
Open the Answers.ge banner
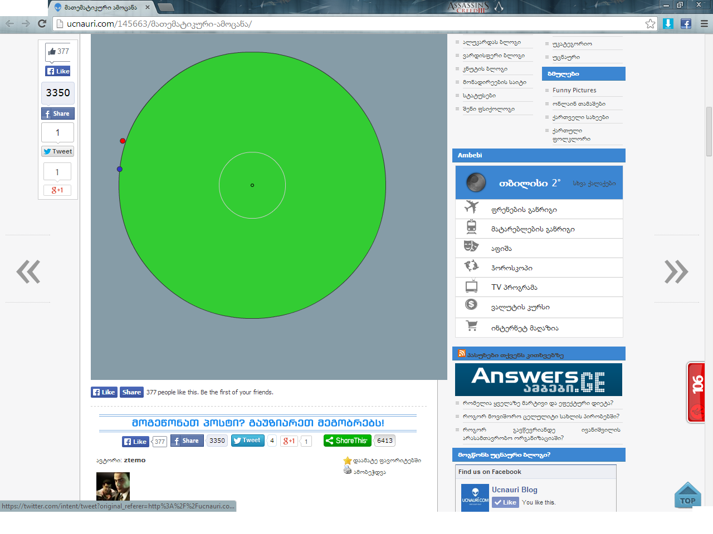[539, 379]
